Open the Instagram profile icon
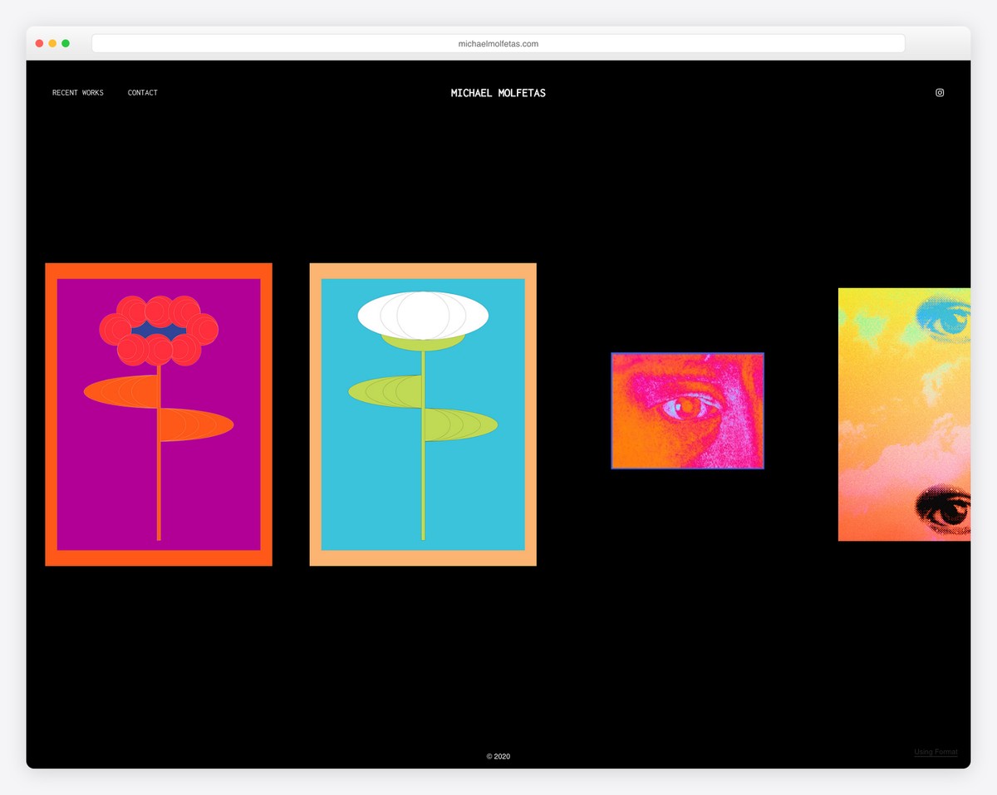 pos(940,93)
